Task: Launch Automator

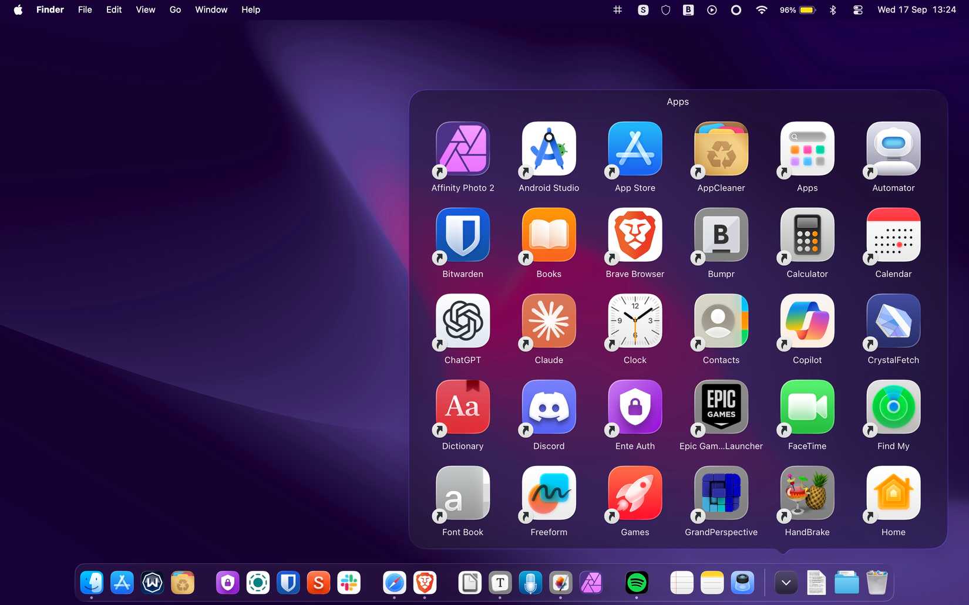Action: (x=893, y=148)
